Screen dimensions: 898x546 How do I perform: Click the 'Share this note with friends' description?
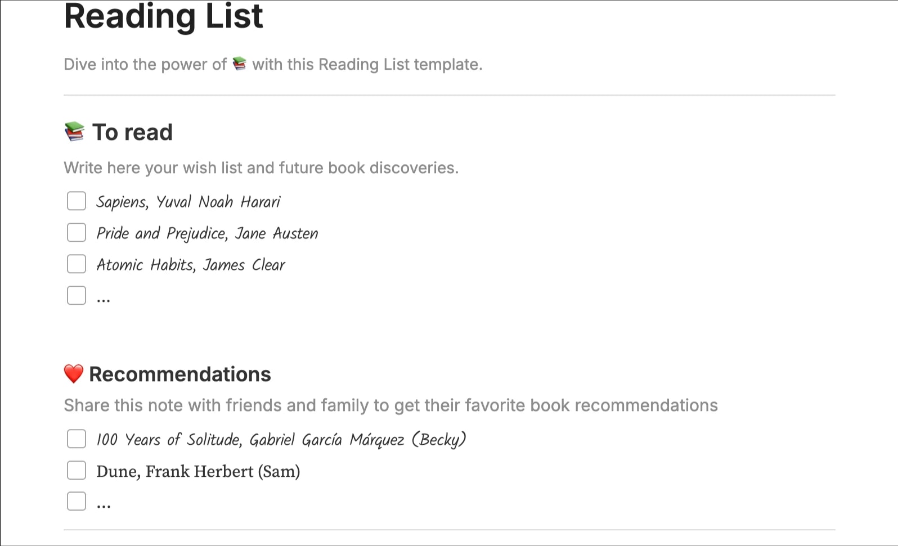click(x=390, y=405)
